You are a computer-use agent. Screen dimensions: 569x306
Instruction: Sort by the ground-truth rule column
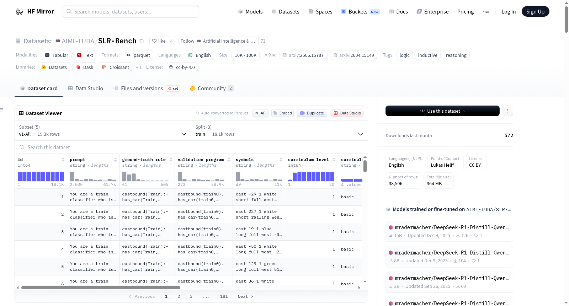tap(171, 160)
